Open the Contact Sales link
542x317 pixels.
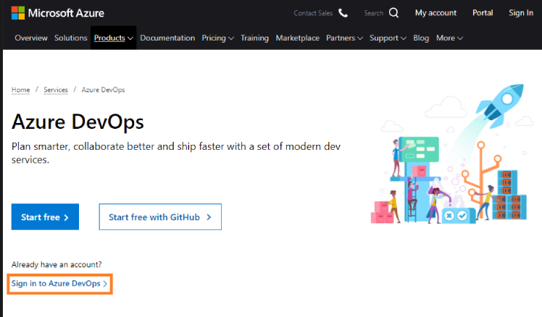click(x=313, y=13)
